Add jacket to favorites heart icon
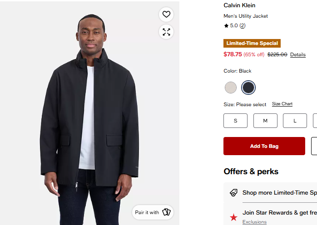This screenshot has height=225, width=317. click(x=166, y=15)
